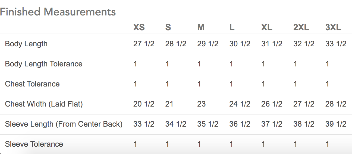Select the XS size column header
Screen dimensions: 352x154
click(x=139, y=27)
